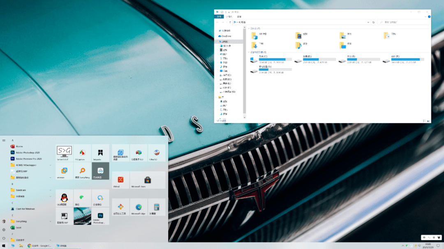This screenshot has width=444, height=249.
Task: Open the Snipaste tile
Action: click(x=100, y=152)
